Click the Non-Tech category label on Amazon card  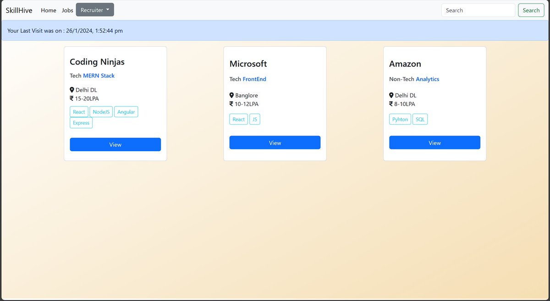401,79
